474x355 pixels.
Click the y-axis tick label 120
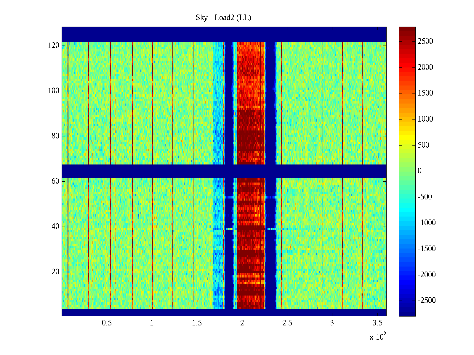pyautogui.click(x=54, y=46)
